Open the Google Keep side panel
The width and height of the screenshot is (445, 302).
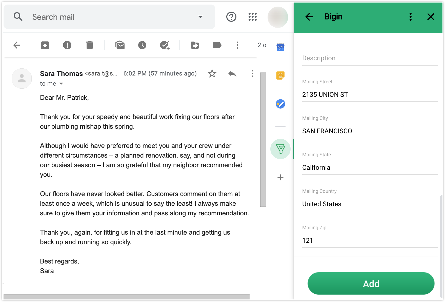(280, 75)
